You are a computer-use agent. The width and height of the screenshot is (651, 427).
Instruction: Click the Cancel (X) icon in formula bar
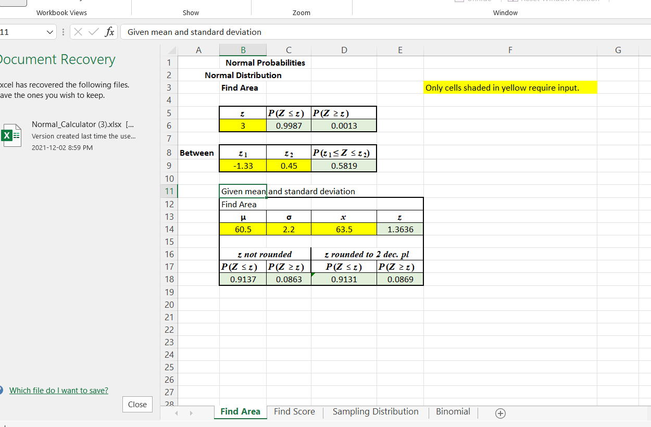(77, 32)
